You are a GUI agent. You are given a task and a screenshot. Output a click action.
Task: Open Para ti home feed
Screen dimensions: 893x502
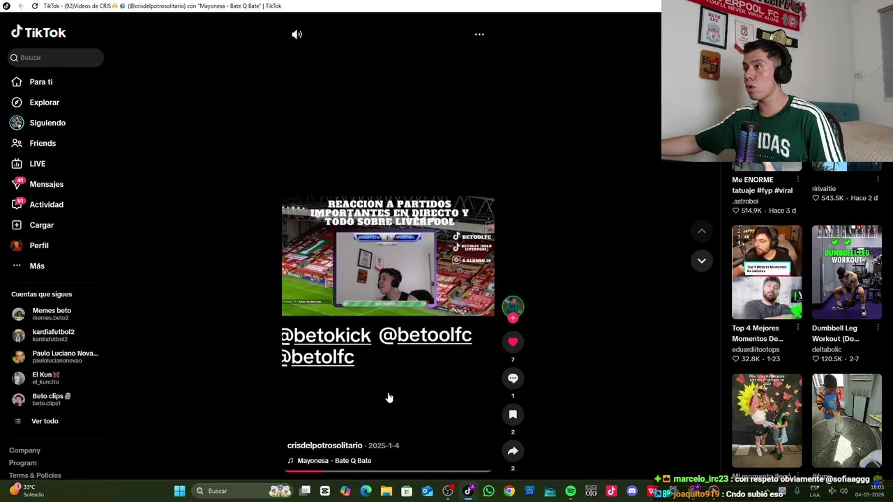(x=32, y=82)
